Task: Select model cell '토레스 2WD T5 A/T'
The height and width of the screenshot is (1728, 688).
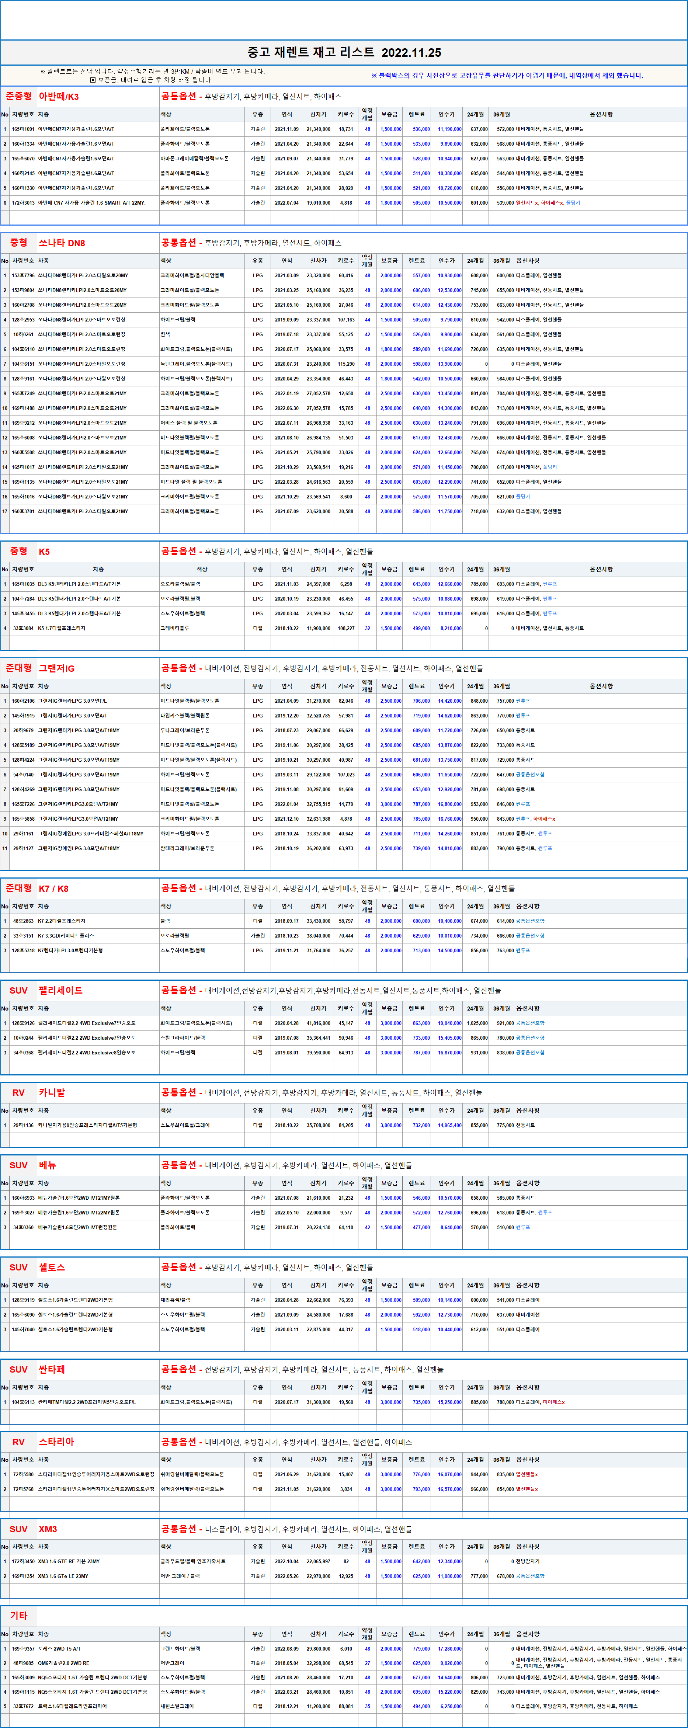Action: point(59,1649)
